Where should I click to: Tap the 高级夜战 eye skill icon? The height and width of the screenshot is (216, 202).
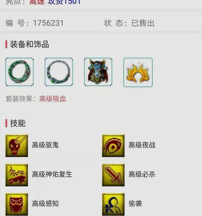[x=113, y=146]
